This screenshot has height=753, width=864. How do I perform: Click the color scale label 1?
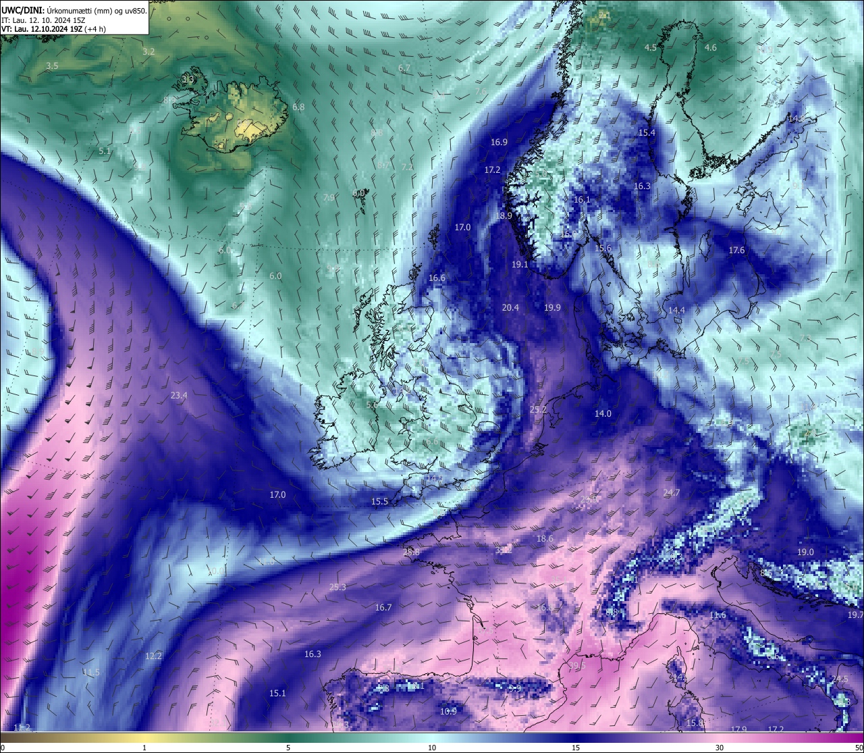144,748
